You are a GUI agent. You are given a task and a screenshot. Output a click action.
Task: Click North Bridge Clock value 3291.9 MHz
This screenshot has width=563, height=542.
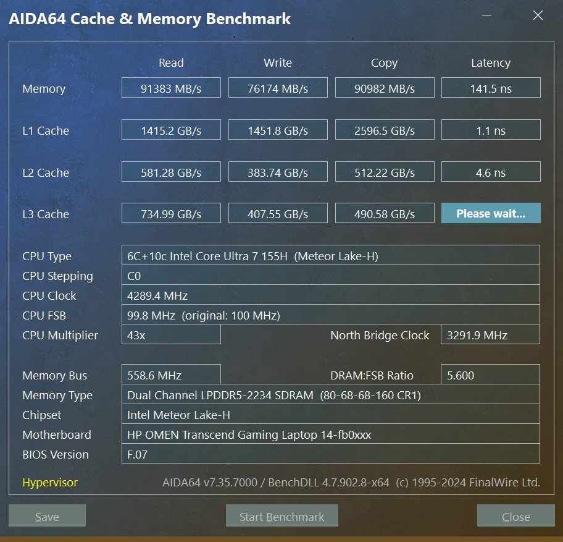(x=490, y=334)
